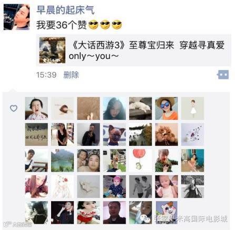Open liker avatar of white ballerina figure
The width and height of the screenshot is (235, 230).
192,108
